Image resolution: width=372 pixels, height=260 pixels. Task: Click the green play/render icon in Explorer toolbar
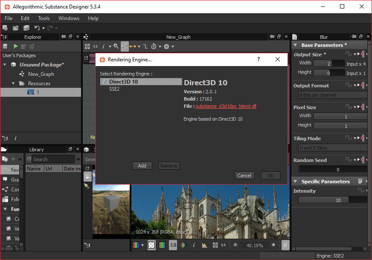tap(16, 46)
